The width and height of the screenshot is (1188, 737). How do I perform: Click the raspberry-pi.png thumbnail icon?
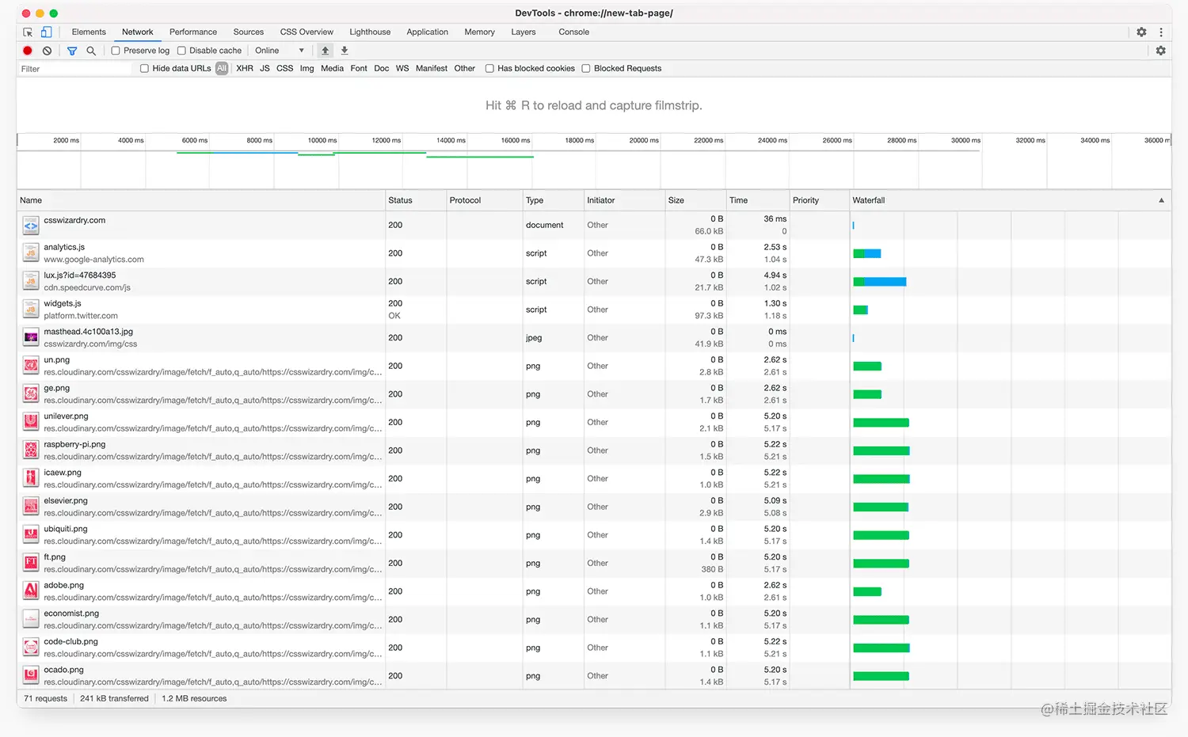pyautogui.click(x=31, y=450)
